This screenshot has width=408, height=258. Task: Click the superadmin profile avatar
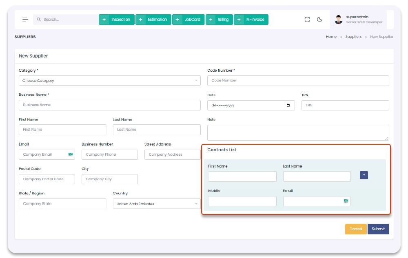coord(339,20)
